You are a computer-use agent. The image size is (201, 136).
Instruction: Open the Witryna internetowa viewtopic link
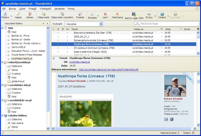[x=108, y=69]
